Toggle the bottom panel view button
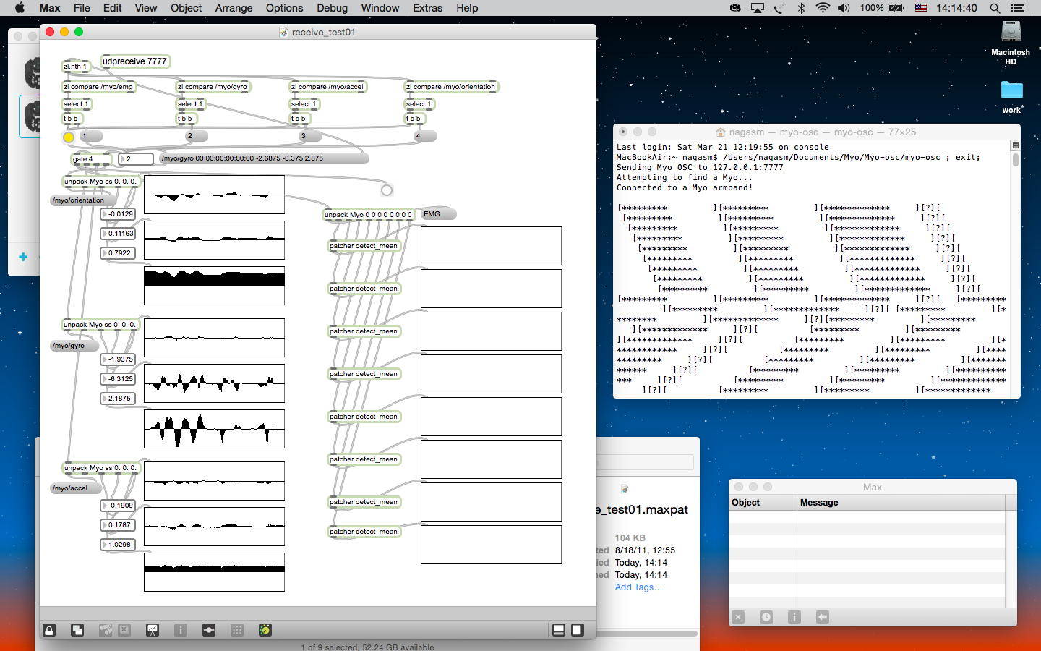This screenshot has width=1041, height=651. click(559, 630)
